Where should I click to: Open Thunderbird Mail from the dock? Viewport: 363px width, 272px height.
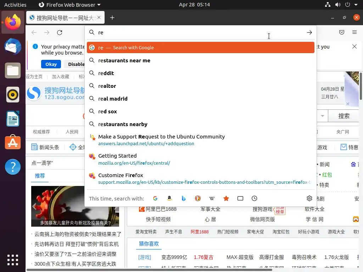coord(13,46)
